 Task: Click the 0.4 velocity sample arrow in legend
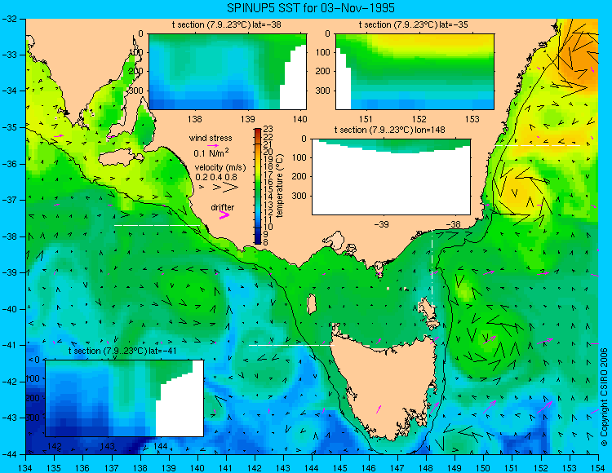point(216,188)
